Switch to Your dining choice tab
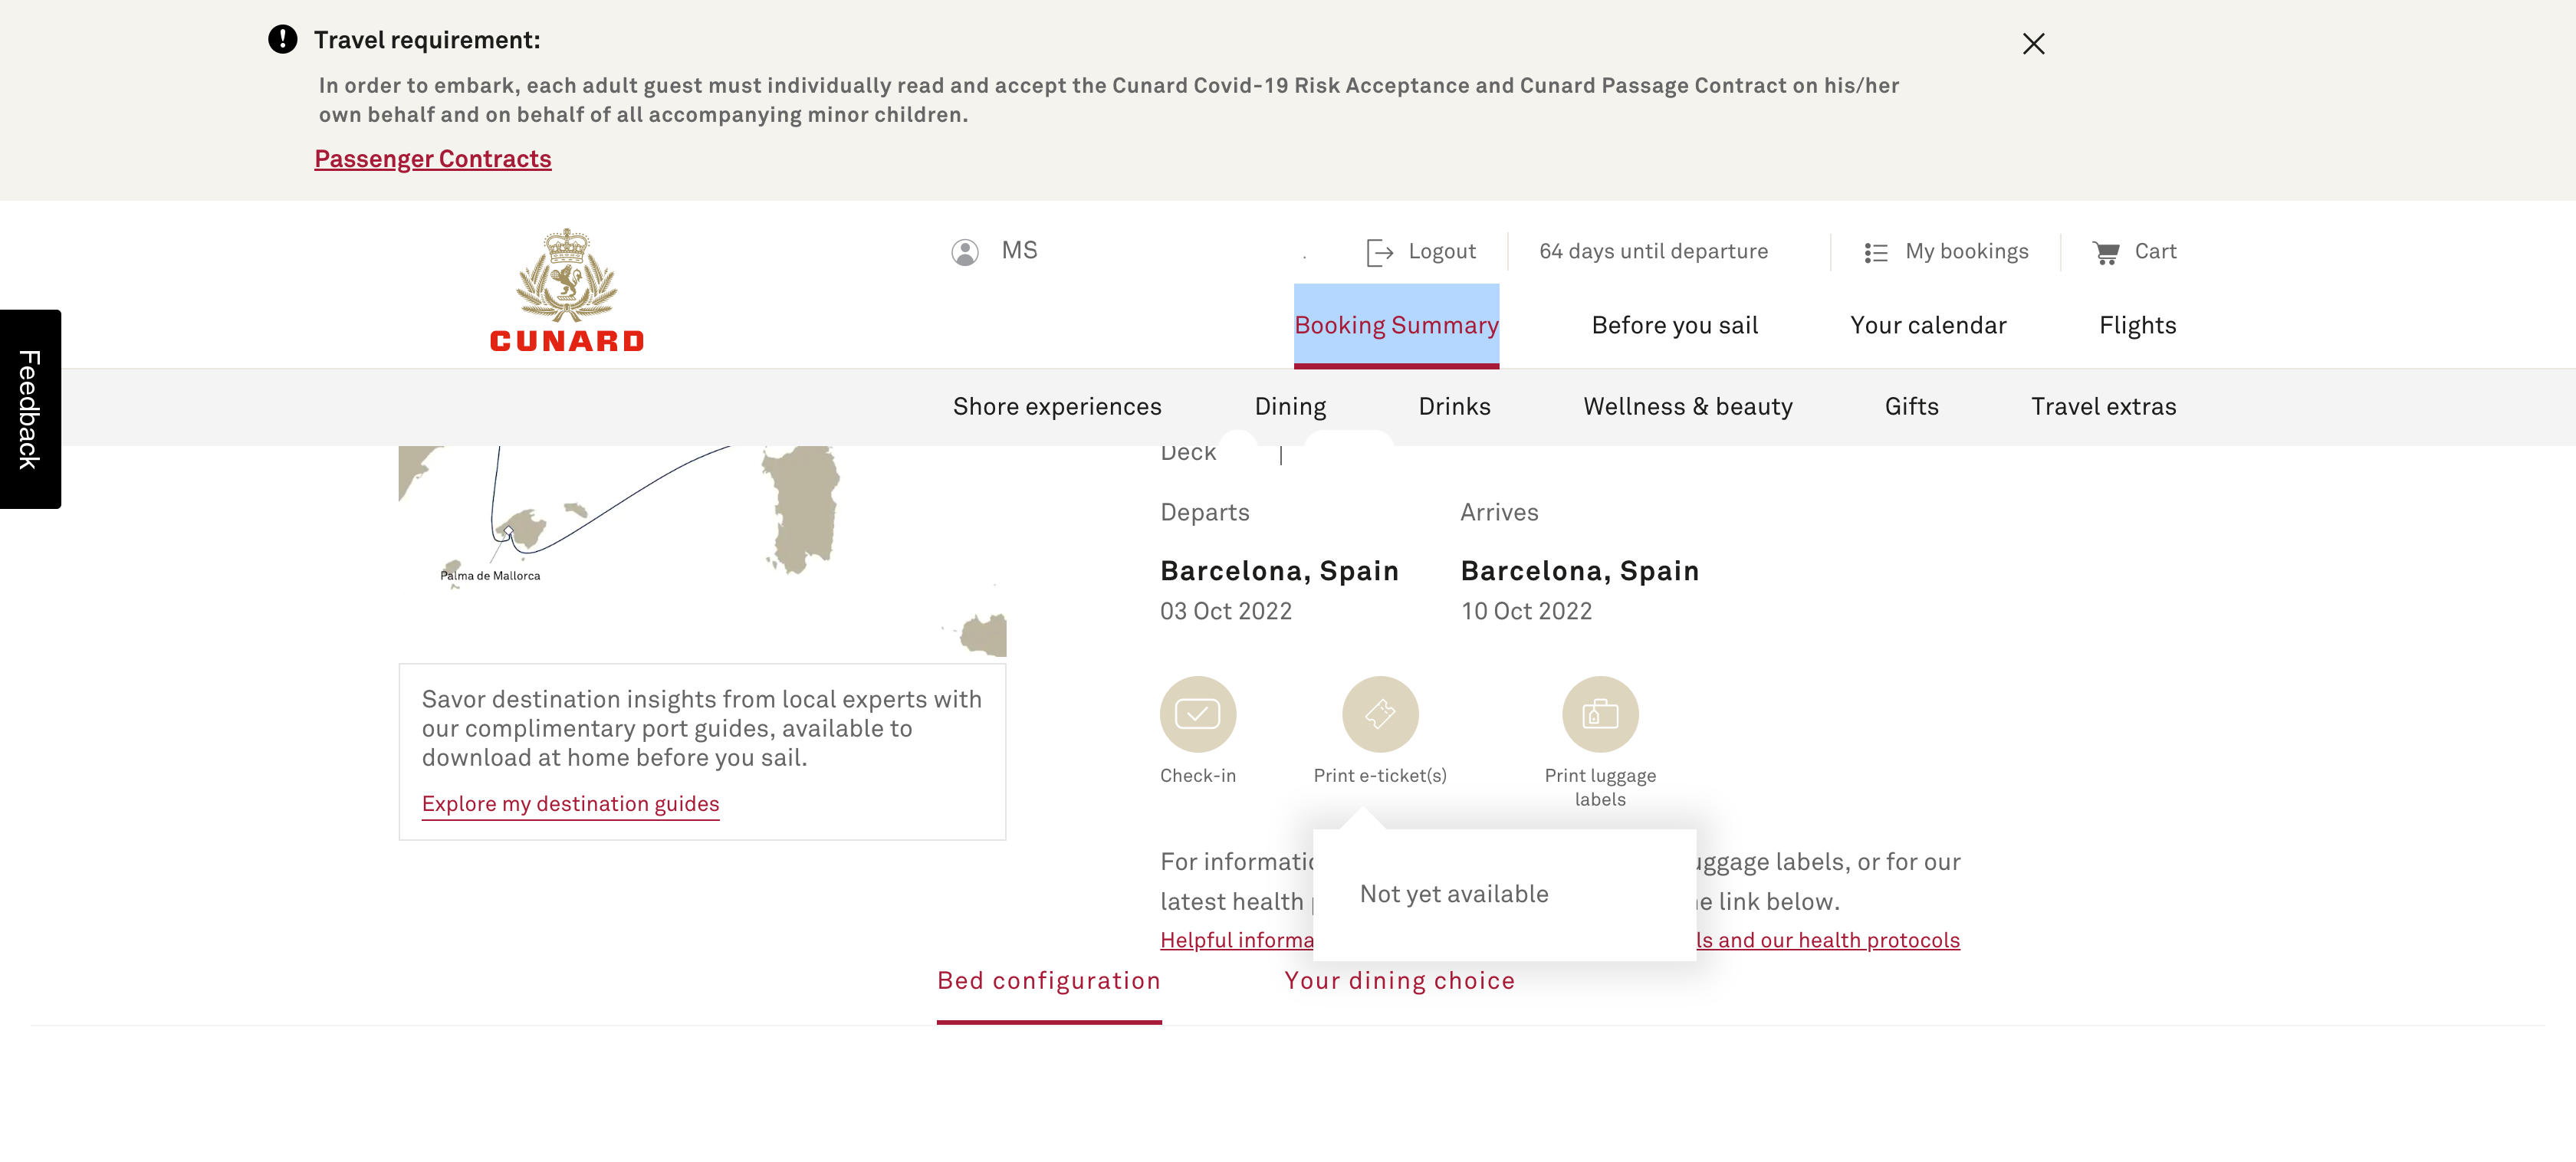Viewport: 2576px width, 1162px height. click(1398, 980)
